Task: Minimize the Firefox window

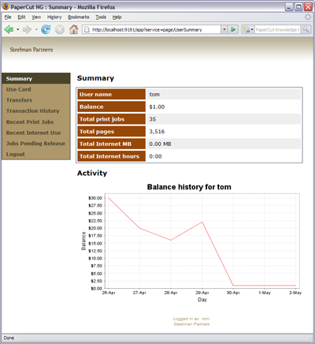Action: [289, 7]
